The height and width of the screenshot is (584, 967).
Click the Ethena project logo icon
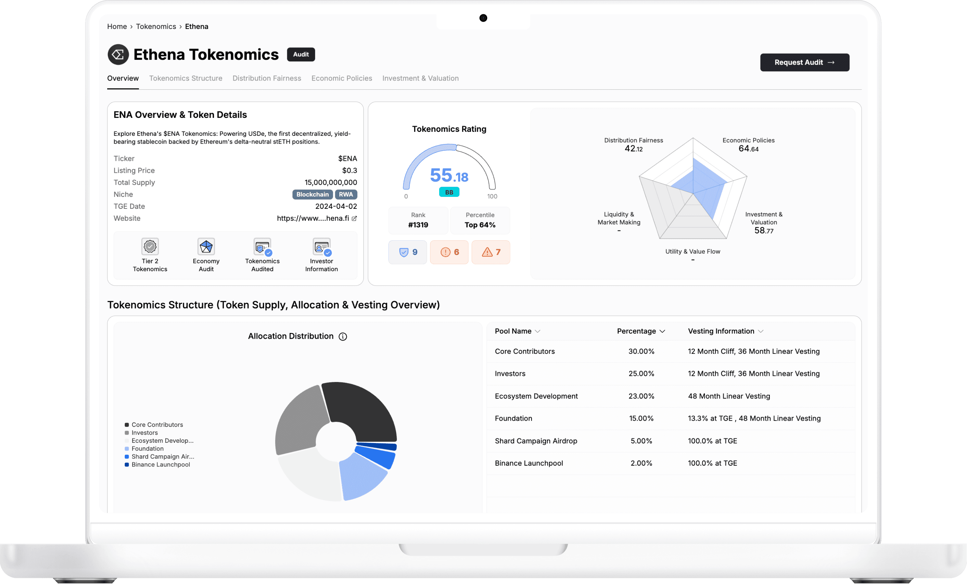(118, 55)
